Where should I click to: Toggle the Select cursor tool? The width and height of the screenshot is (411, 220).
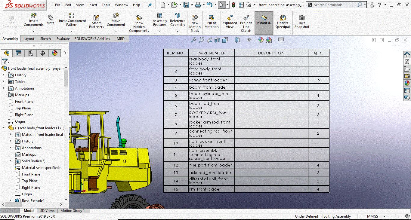(x=221, y=5)
